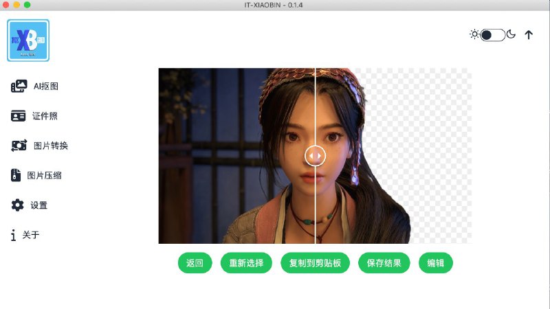Image resolution: width=550 pixels, height=309 pixels.
Task: Open the 图片转换 menu label
Action: click(51, 146)
